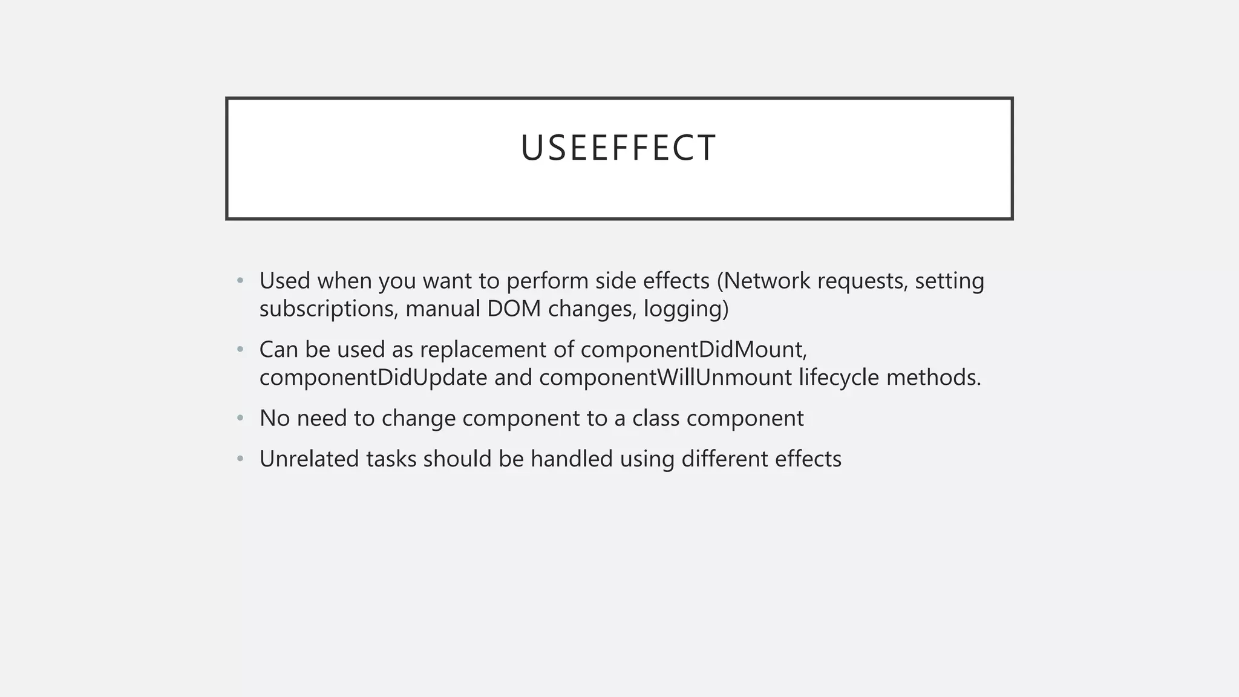Select the third bullet point marker

(240, 418)
